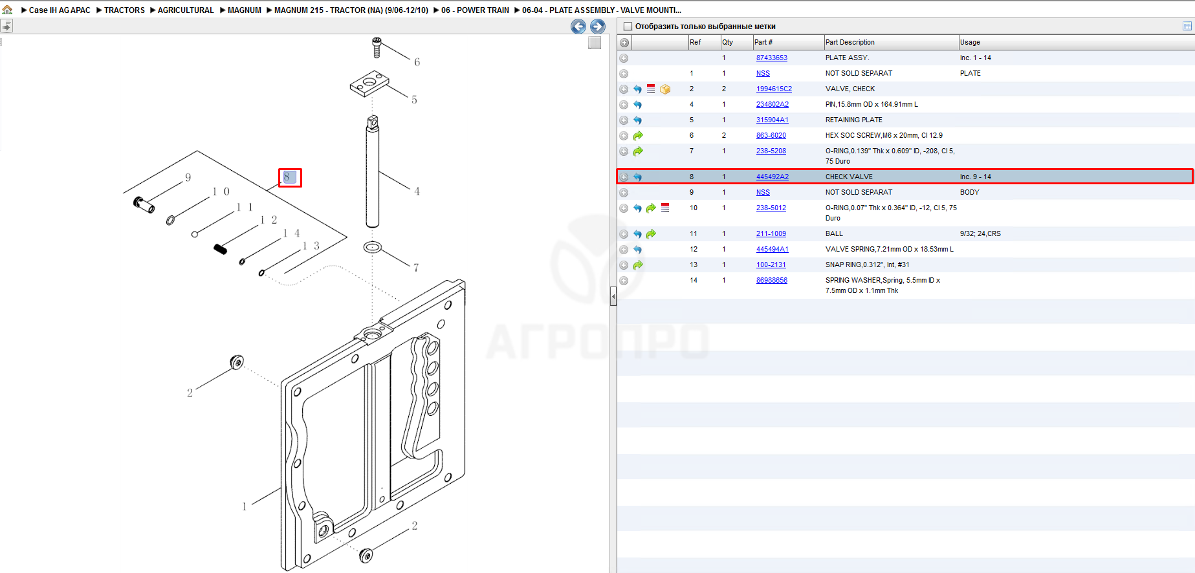
Task: Open the sidebar panel toggle icon
Action: pyautogui.click(x=6, y=26)
